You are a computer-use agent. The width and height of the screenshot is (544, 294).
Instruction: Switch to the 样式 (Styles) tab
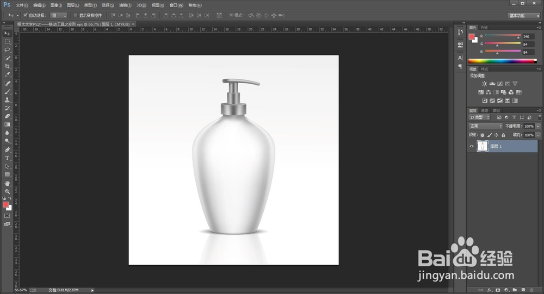(484, 69)
